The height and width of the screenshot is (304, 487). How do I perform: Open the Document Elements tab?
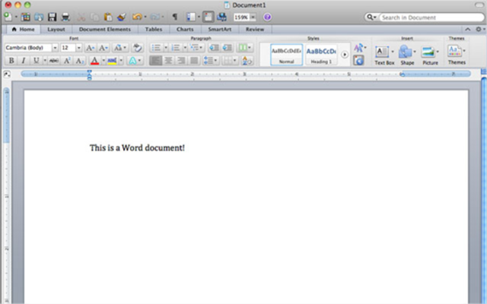point(105,29)
